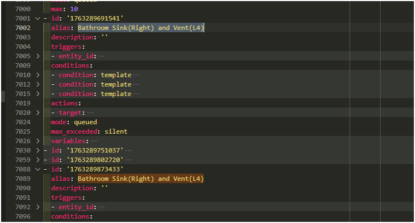Expand the fold arrow at line 7005

38,56
